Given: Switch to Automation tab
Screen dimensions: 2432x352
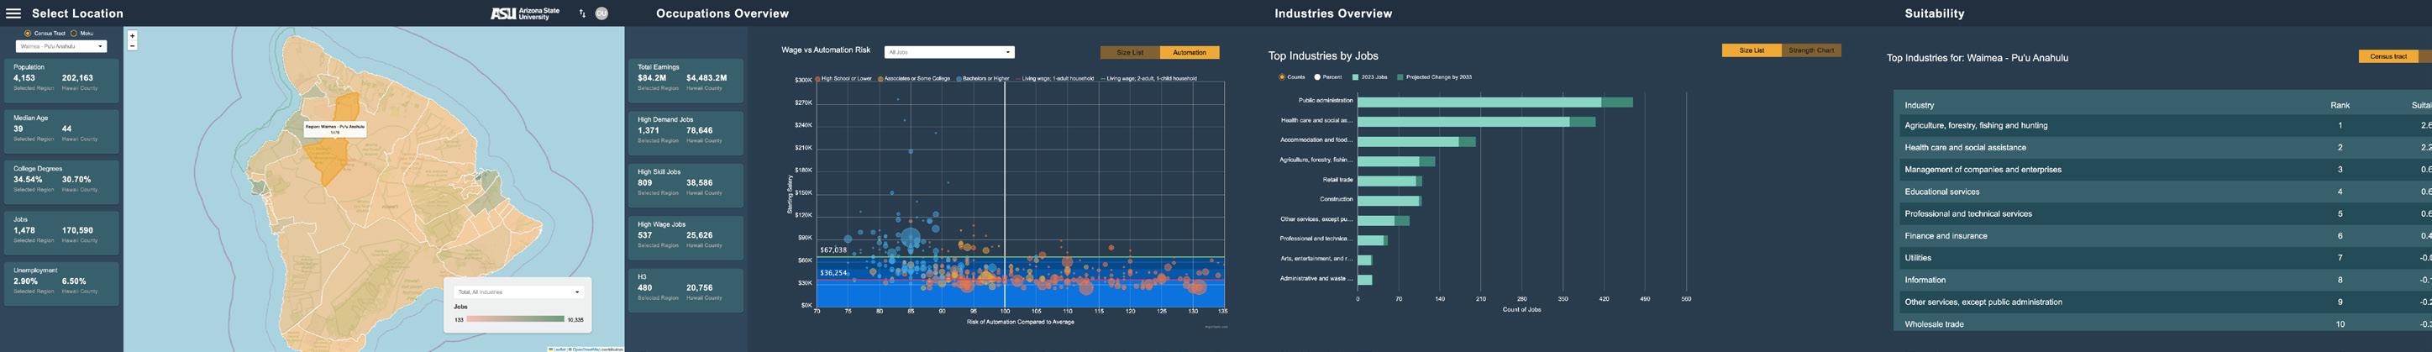Looking at the screenshot, I should (1190, 53).
